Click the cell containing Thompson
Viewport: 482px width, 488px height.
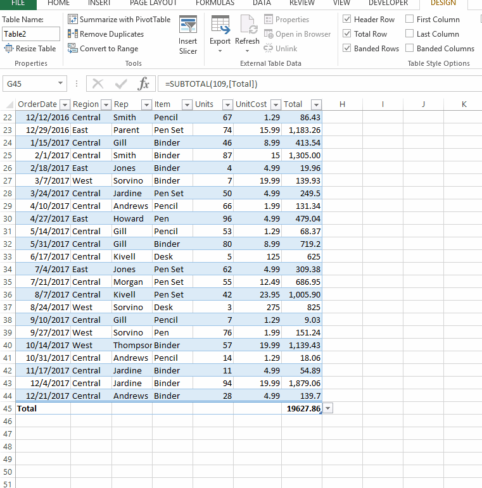(132, 345)
